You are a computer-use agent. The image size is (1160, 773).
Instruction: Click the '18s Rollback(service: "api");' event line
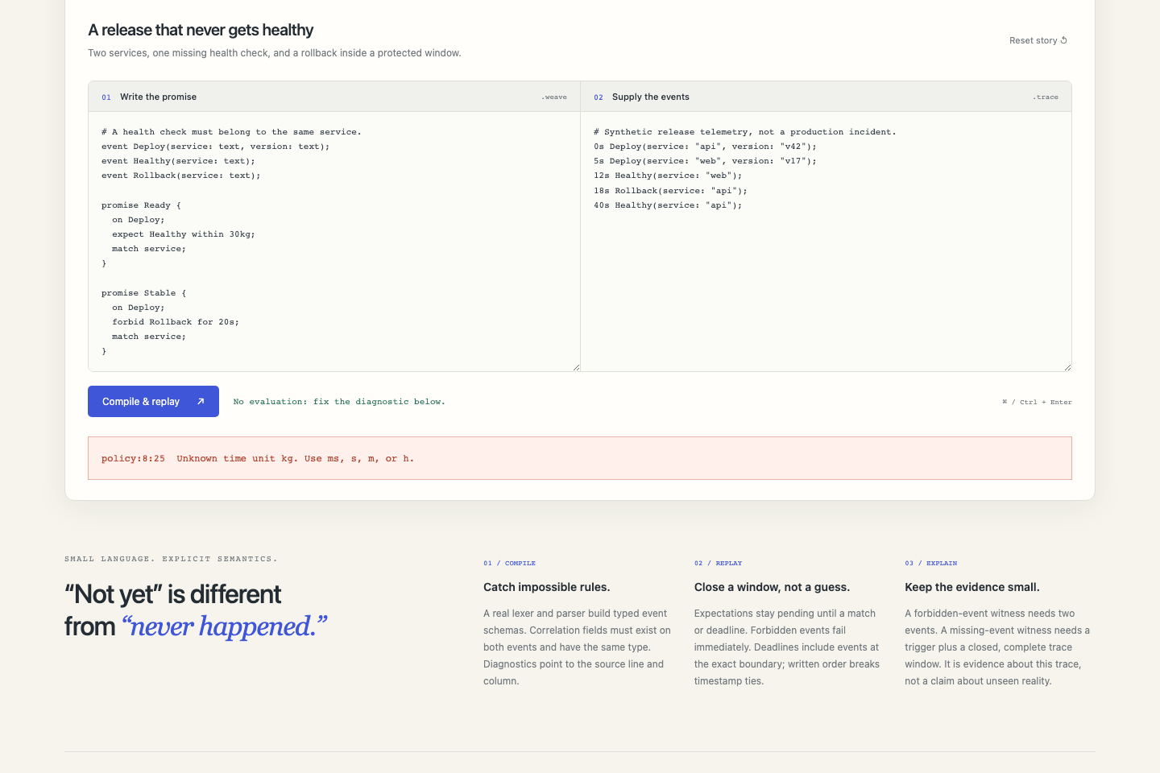click(670, 191)
